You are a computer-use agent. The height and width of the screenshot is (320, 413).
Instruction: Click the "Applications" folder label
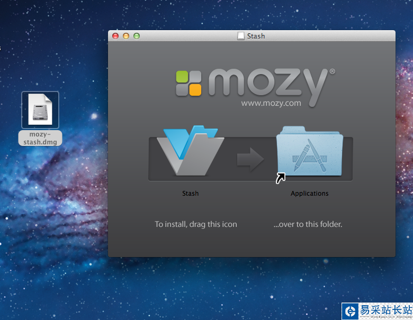pyautogui.click(x=310, y=194)
